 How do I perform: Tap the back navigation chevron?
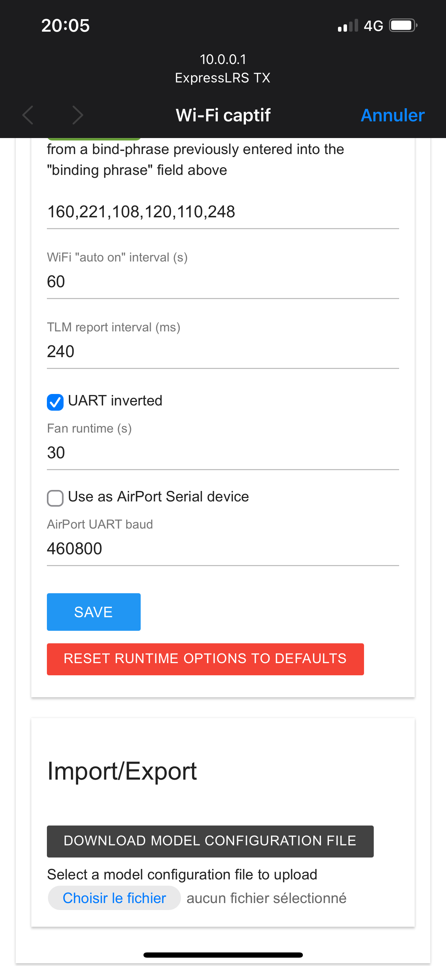click(x=28, y=115)
